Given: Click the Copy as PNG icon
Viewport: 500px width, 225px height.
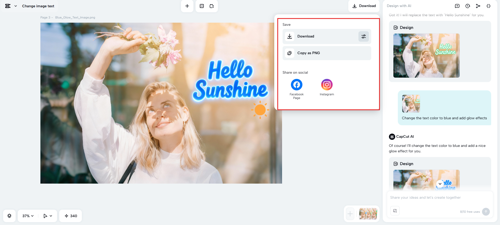Looking at the screenshot, I should point(289,53).
